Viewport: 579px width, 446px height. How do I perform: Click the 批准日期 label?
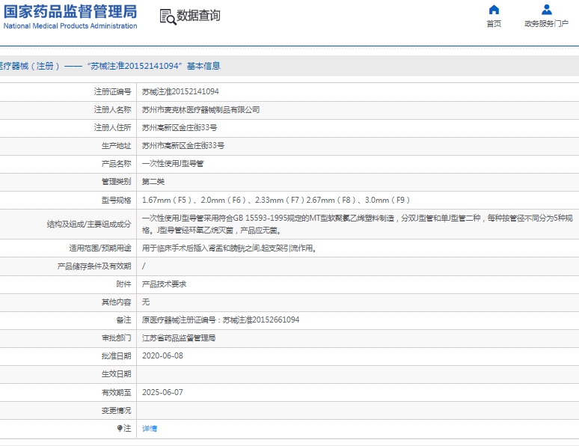point(116,356)
